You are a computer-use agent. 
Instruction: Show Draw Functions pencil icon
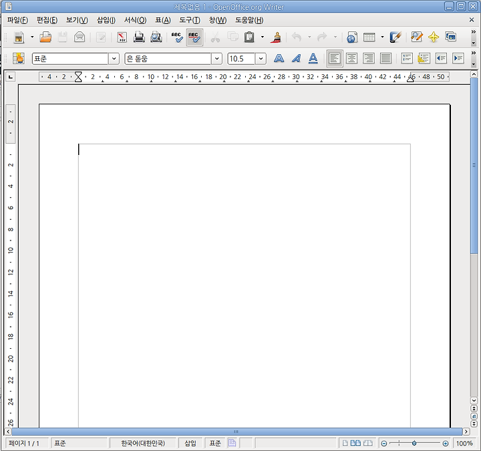tap(395, 37)
